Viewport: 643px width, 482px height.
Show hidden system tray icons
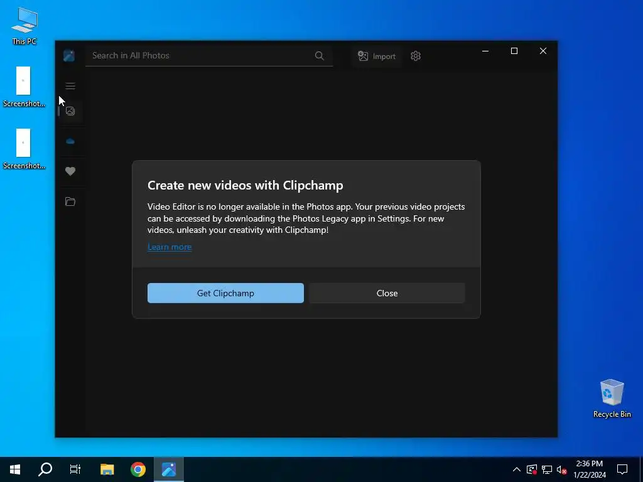tap(517, 469)
